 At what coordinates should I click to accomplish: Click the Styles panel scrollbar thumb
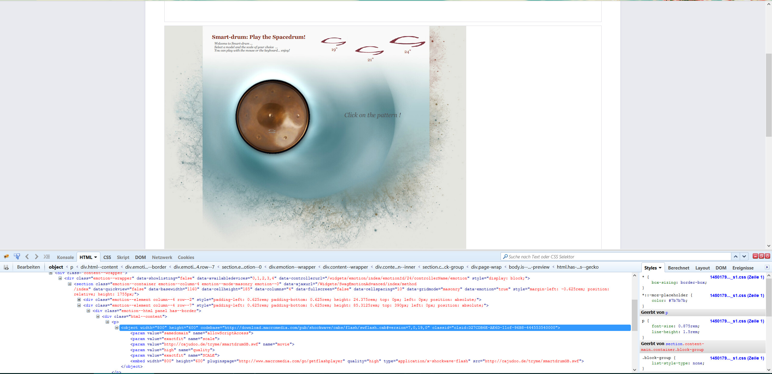(x=769, y=298)
